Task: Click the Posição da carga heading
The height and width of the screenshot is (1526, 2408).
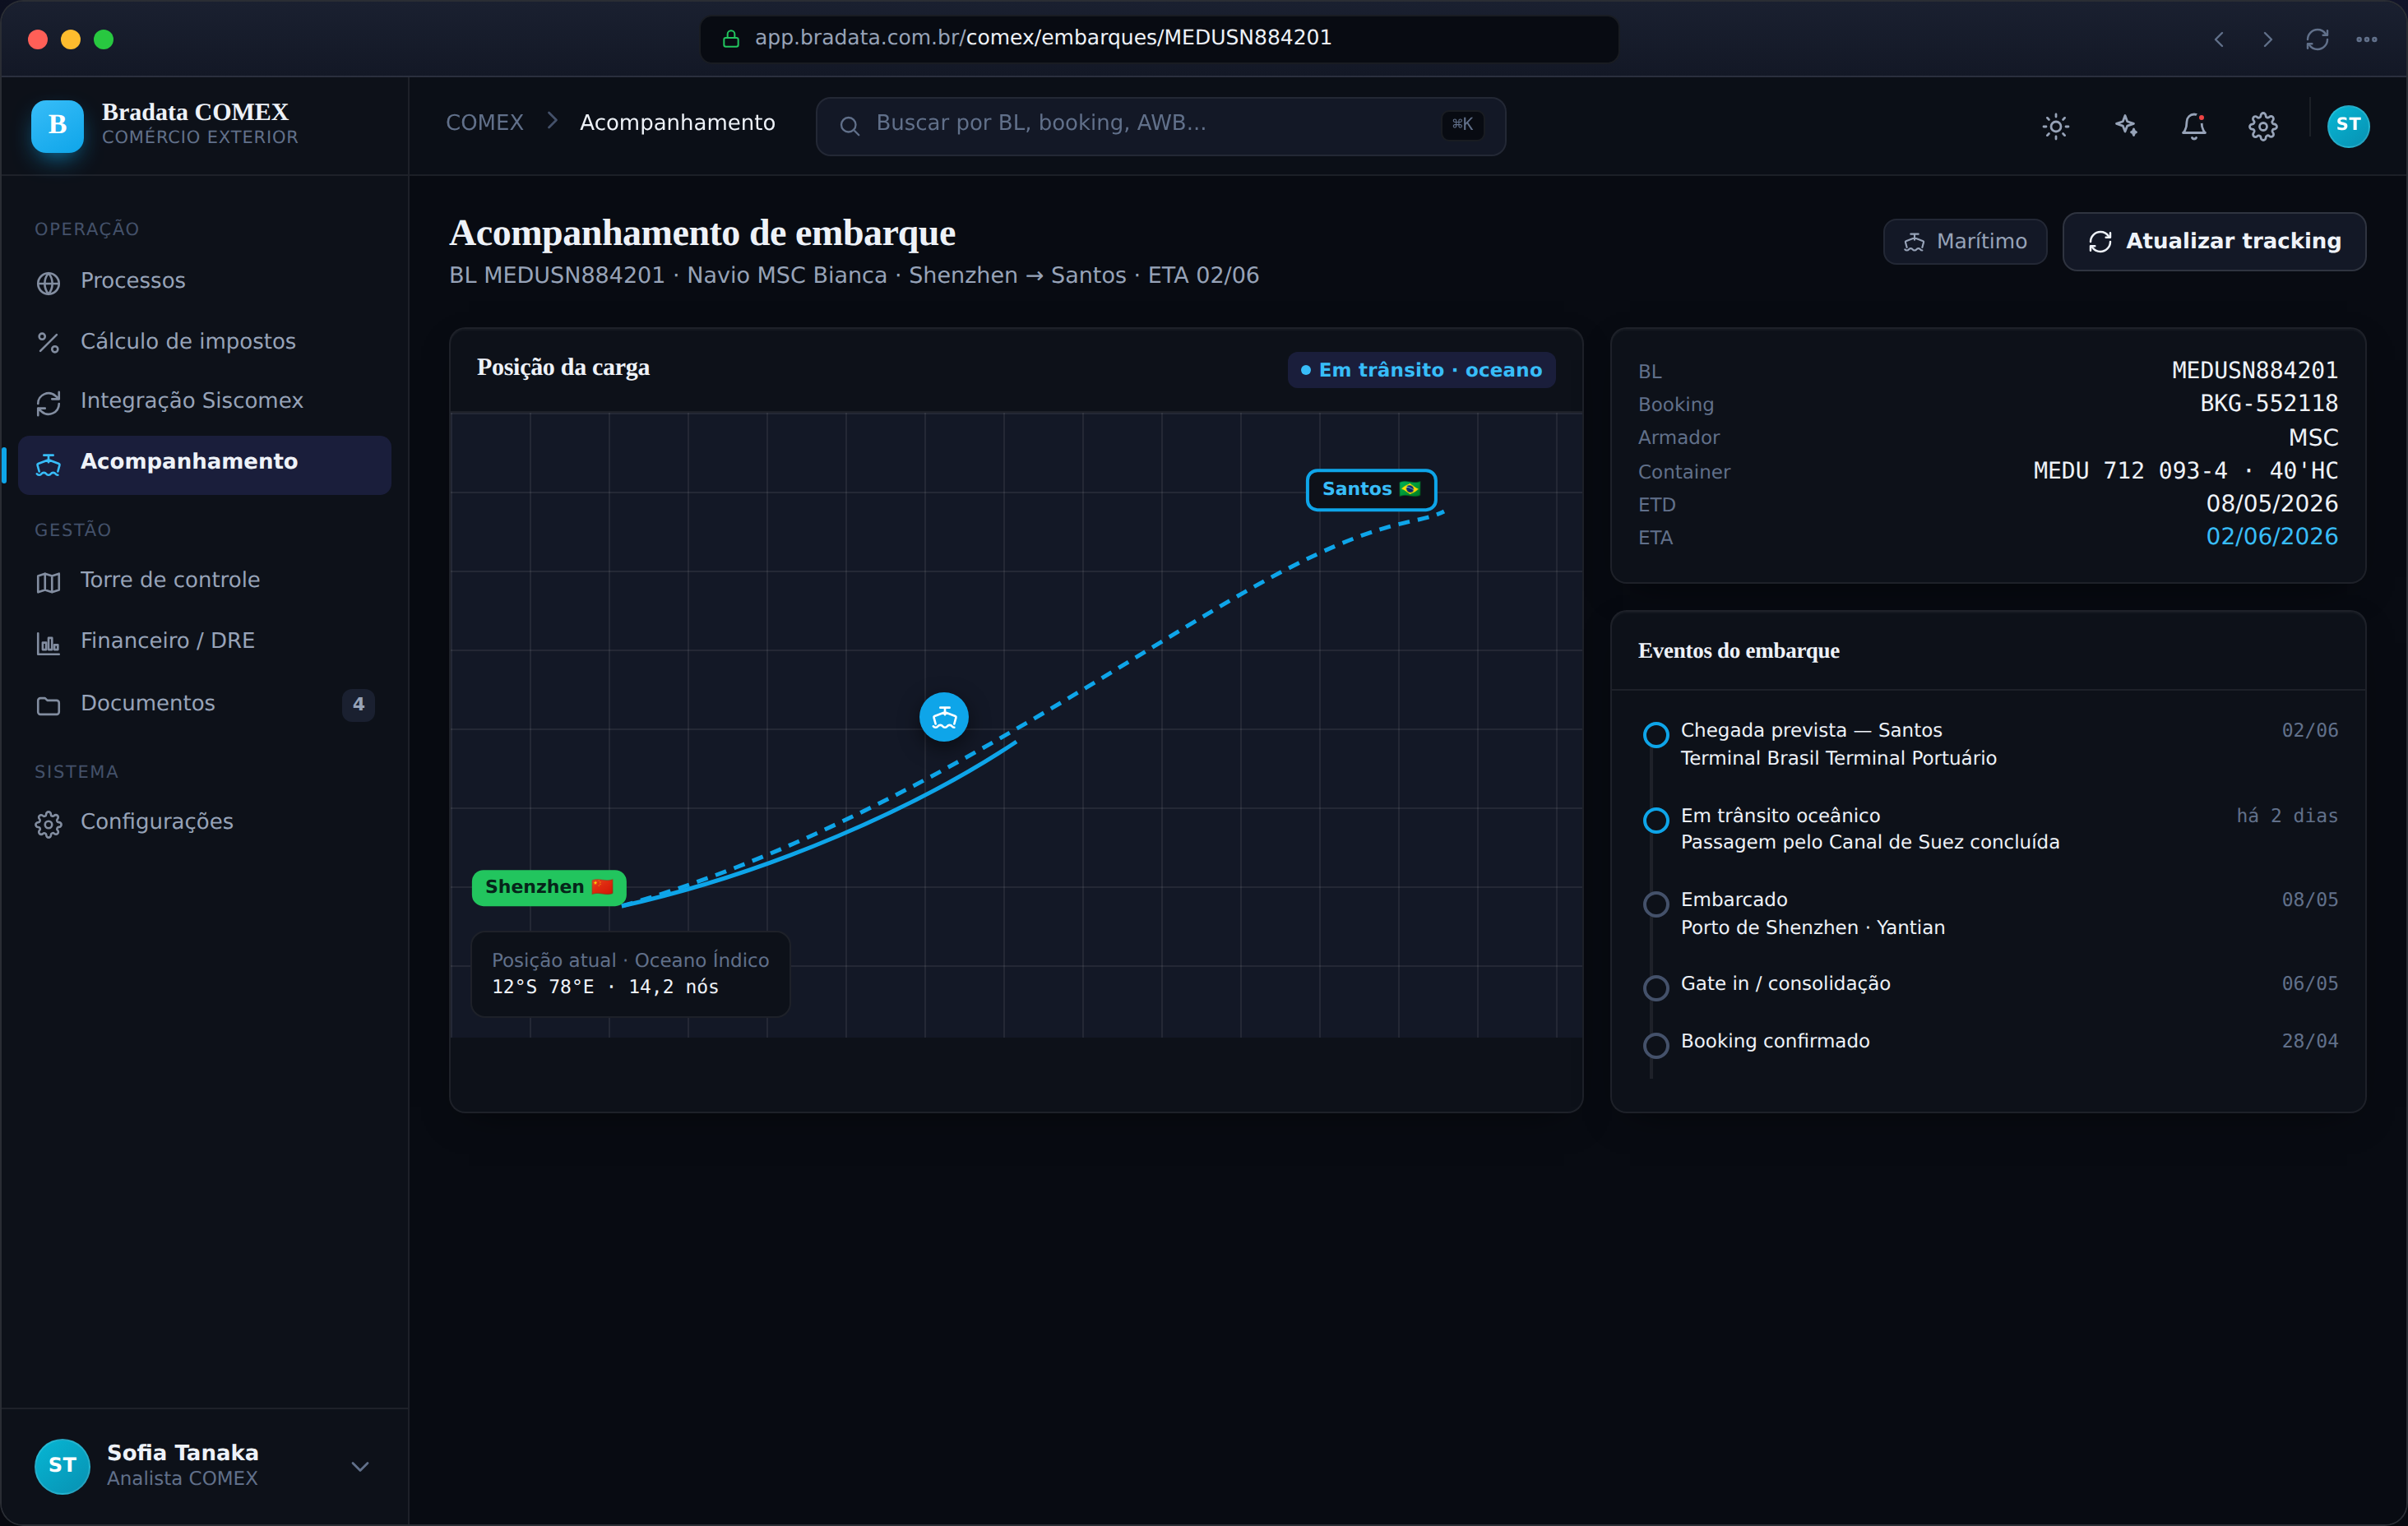Action: 563,368
